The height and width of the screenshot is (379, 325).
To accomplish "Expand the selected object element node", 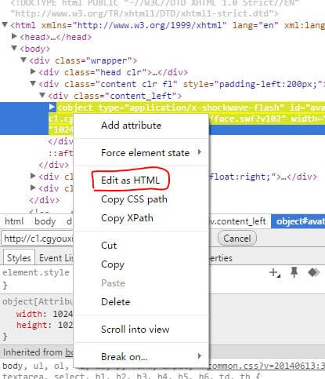I will pyautogui.click(x=52, y=107).
